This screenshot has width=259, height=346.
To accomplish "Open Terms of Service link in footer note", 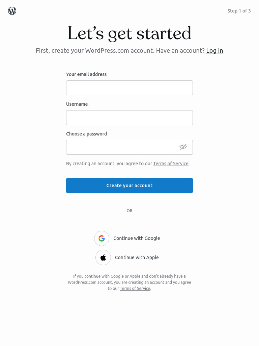I will [x=135, y=289].
